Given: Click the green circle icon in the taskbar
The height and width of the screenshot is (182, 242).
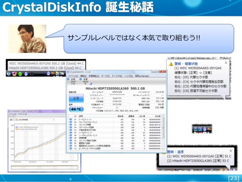Looking at the screenshot, I should pyautogui.click(x=20, y=74).
